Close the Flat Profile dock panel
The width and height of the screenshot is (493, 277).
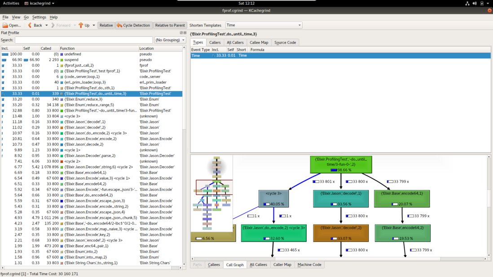185,33
